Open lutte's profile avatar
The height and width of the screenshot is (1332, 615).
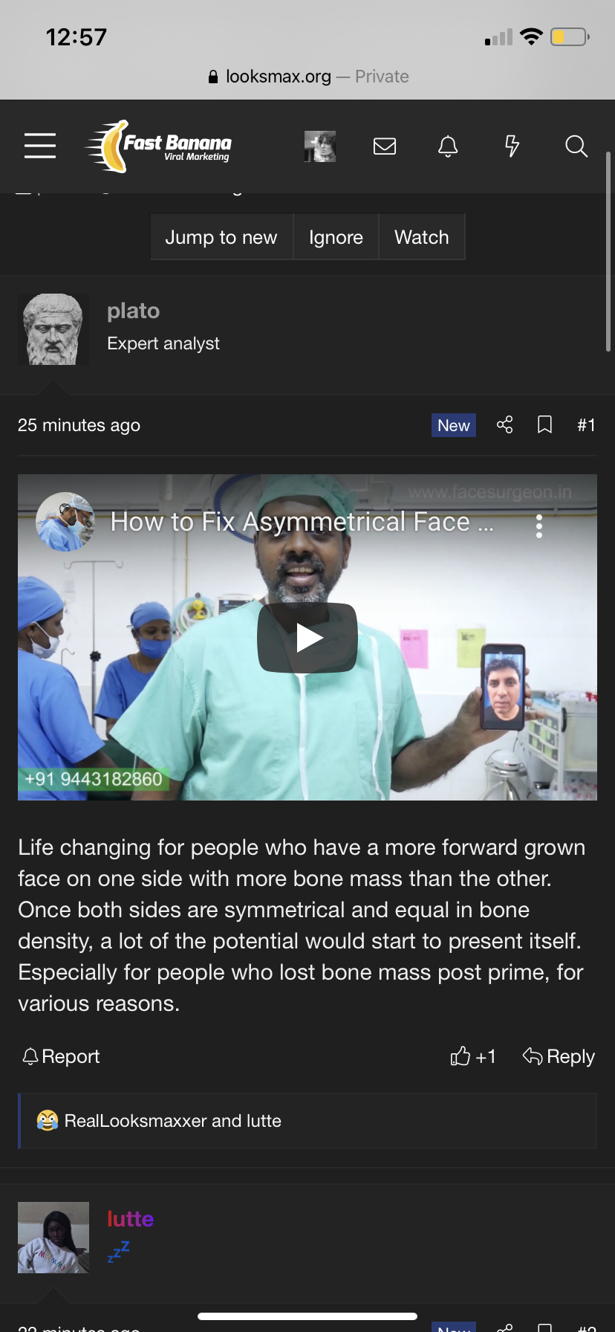click(x=53, y=1238)
